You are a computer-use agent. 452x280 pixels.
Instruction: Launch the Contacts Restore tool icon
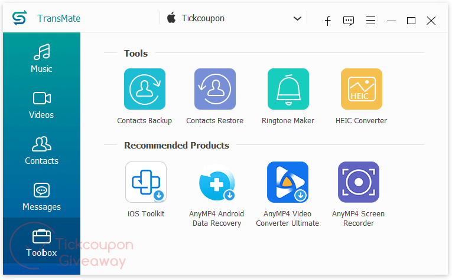coord(215,89)
